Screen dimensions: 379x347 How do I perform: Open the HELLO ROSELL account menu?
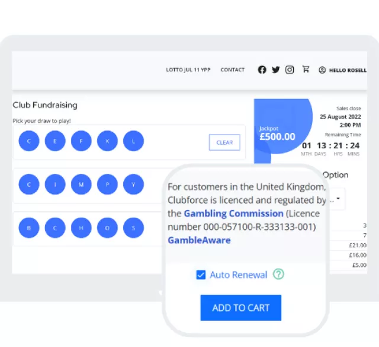coord(348,70)
